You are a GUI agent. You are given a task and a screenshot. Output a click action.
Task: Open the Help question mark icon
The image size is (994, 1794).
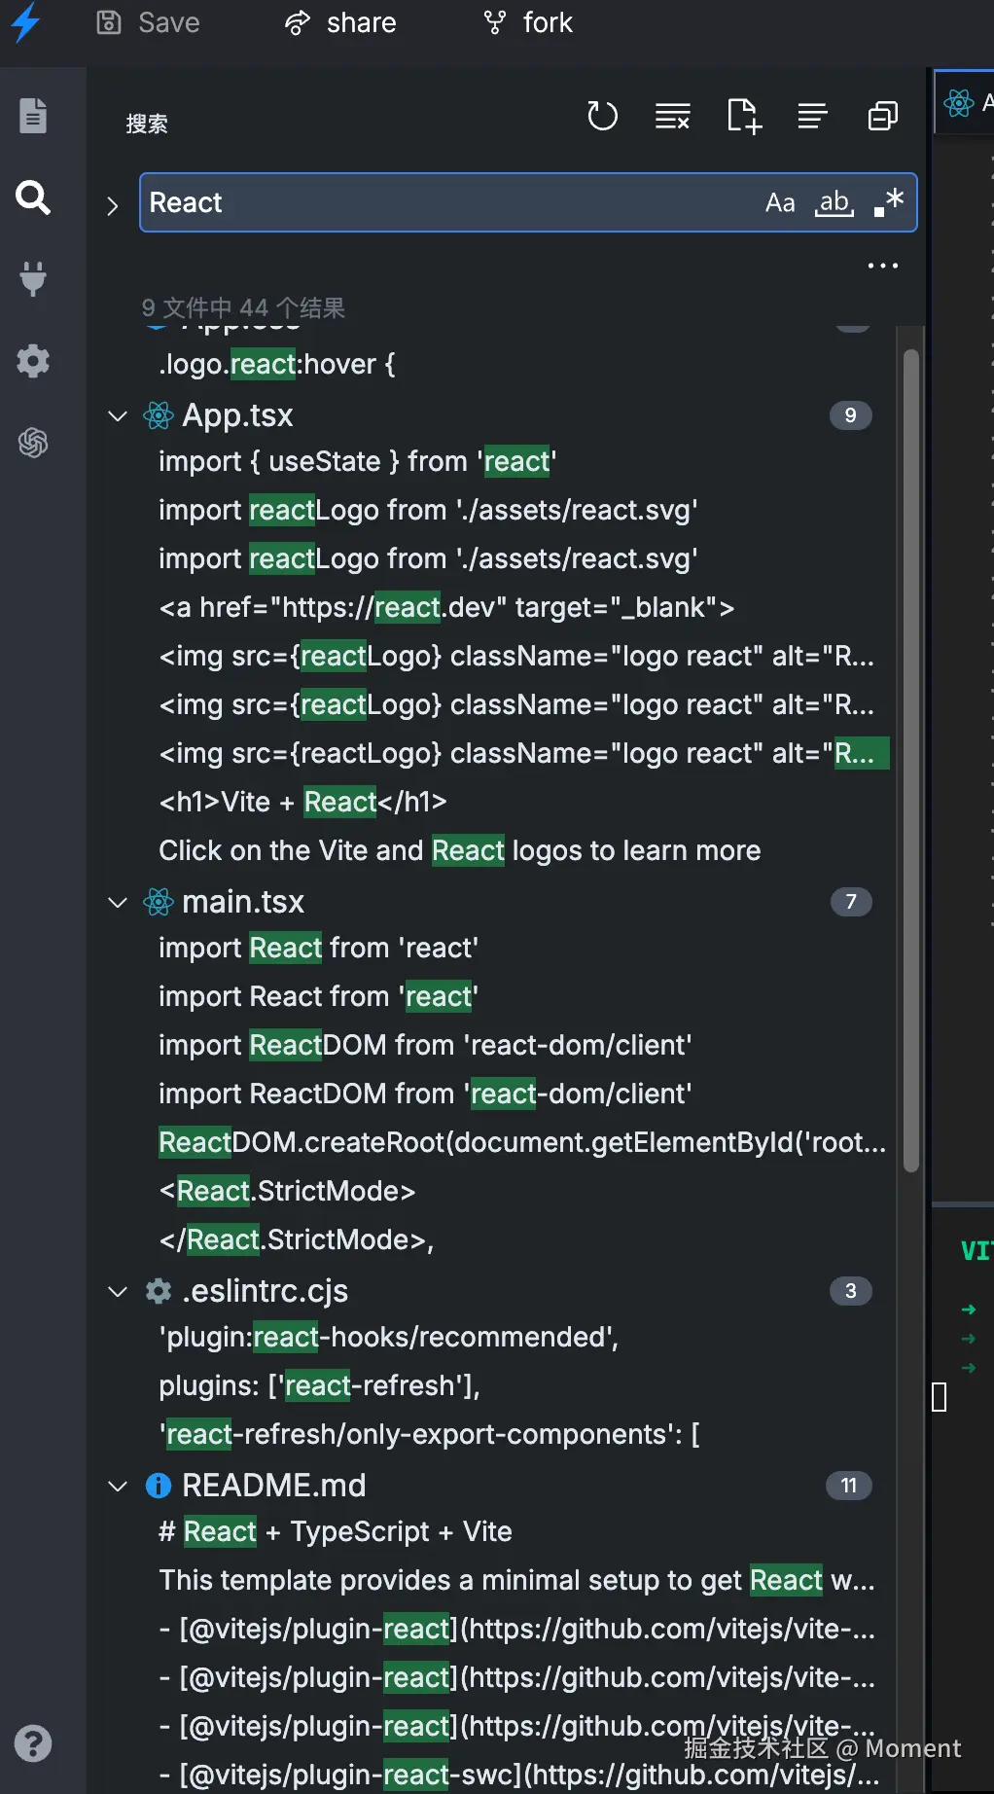(x=33, y=1743)
